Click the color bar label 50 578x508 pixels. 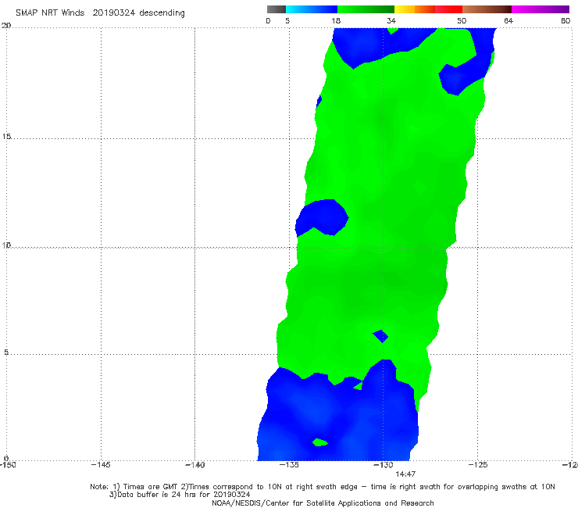click(462, 21)
